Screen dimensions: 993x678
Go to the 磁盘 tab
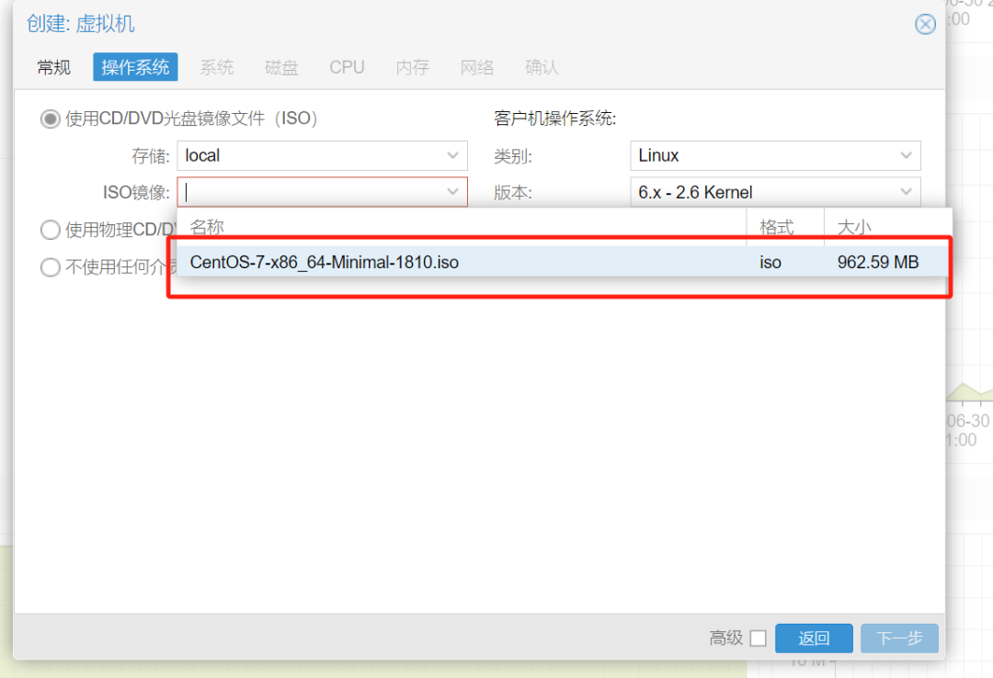(x=281, y=67)
